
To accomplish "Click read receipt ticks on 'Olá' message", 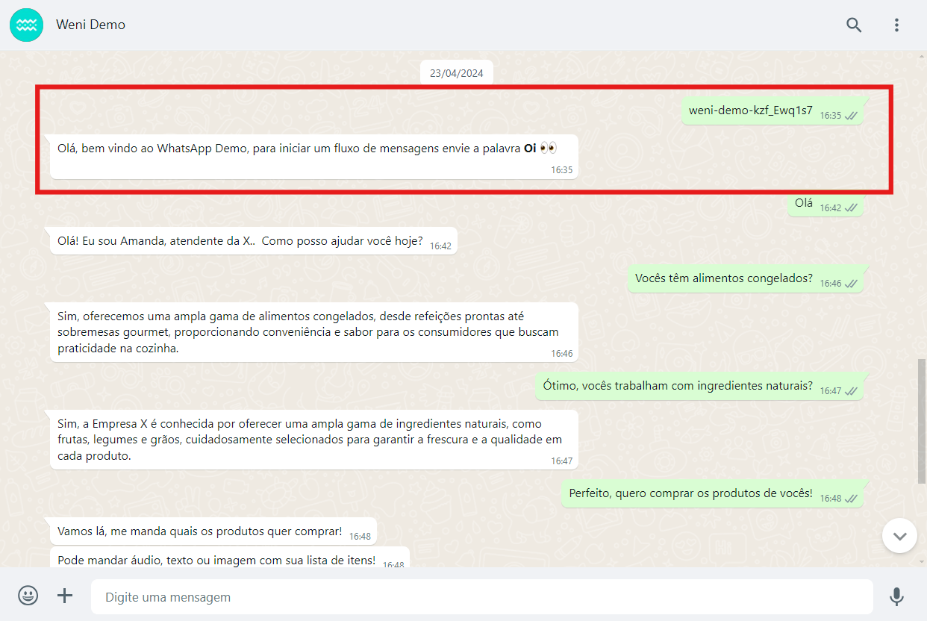I will click(x=850, y=207).
